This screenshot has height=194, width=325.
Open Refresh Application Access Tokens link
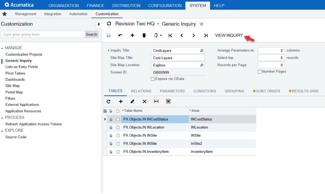pos(33,124)
